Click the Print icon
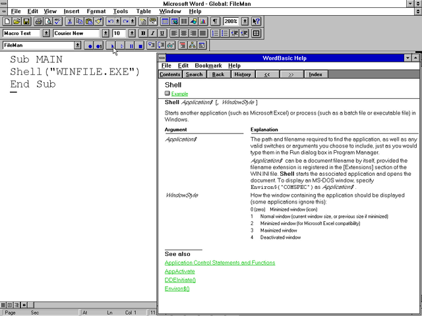The height and width of the screenshot is (316, 422). click(39, 21)
